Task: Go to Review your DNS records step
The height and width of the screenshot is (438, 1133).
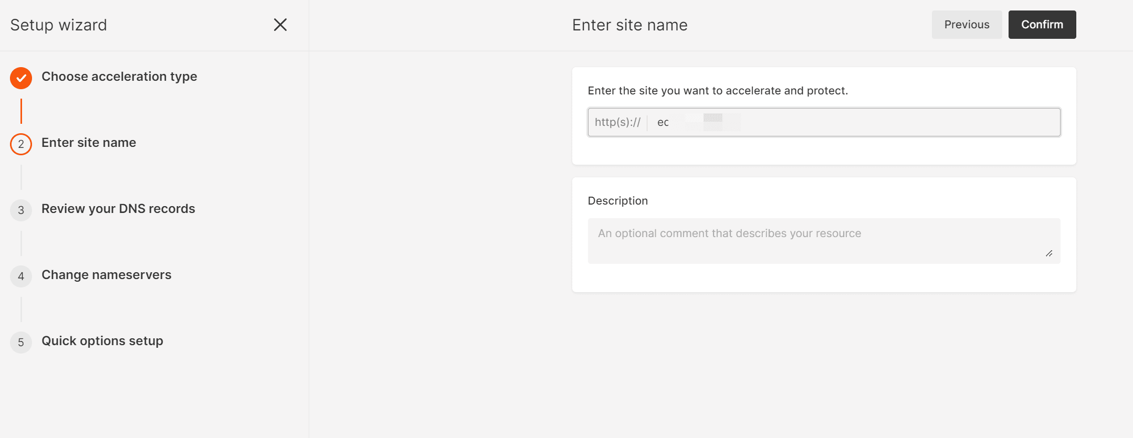Action: [x=118, y=209]
